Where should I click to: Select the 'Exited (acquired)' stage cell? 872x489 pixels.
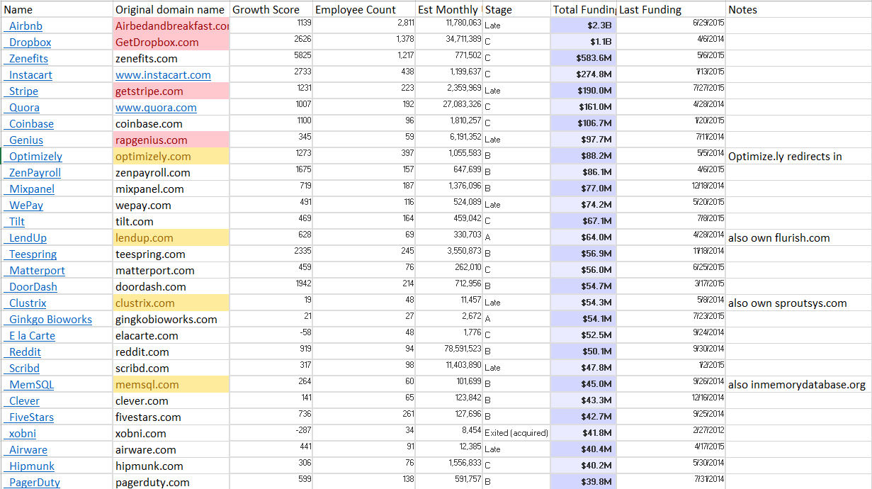tap(516, 434)
